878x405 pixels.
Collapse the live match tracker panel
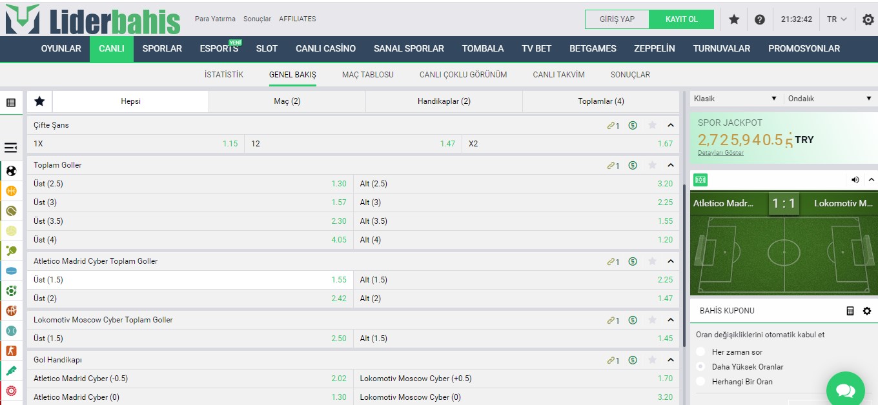pyautogui.click(x=871, y=180)
